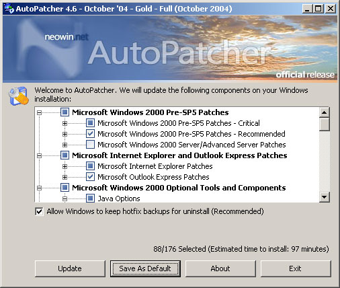The image size is (340, 288).
Task: Collapse Optional Tools and Components group
Action: point(39,188)
